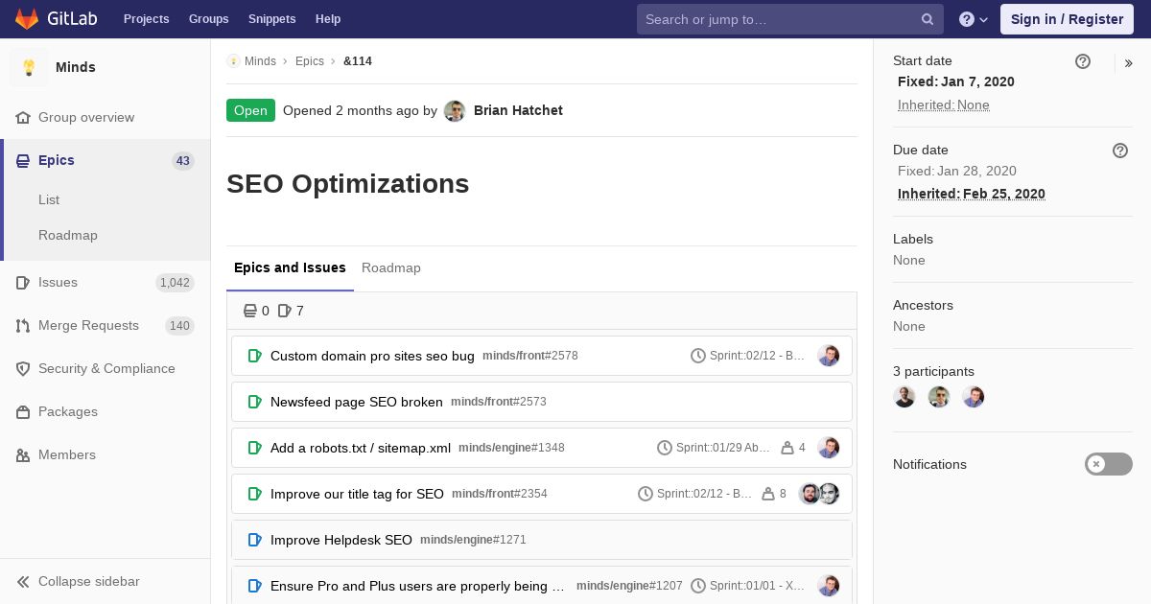
Task: Click the collapse sidebar double-chevron icon
Action: 23,581
